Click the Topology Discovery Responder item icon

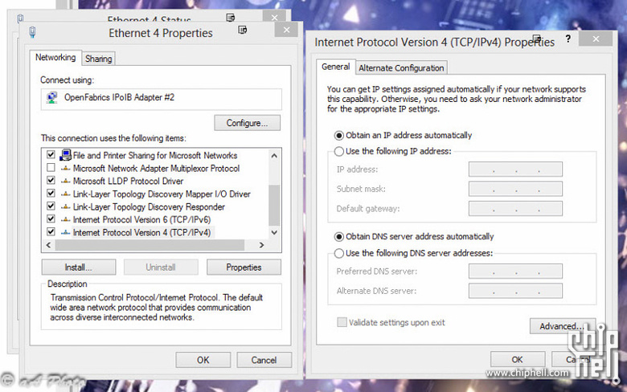coord(66,207)
